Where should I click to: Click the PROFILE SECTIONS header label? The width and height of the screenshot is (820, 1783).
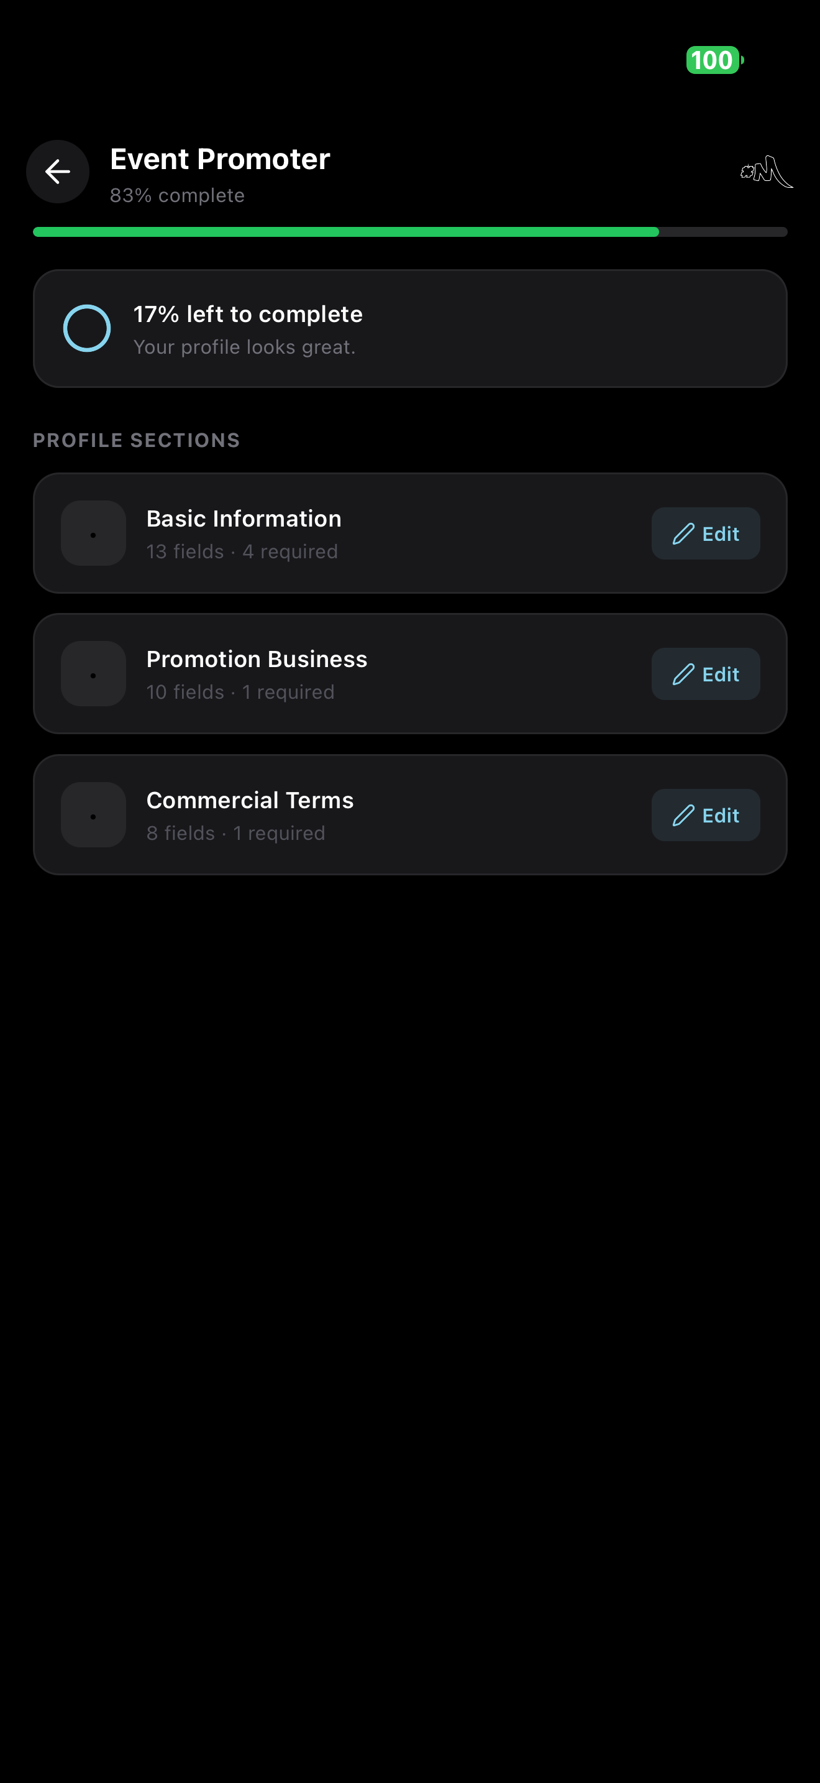pos(136,440)
